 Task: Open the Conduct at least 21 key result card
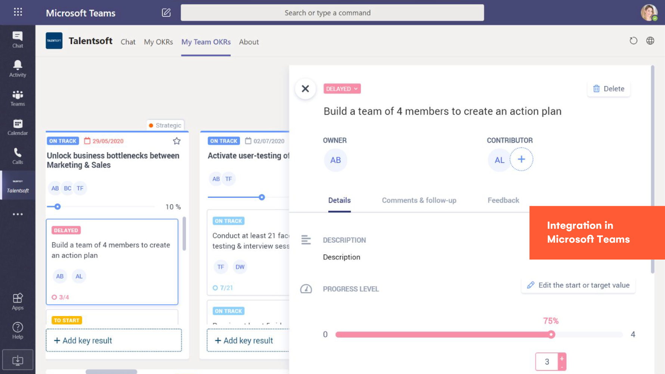(248, 252)
